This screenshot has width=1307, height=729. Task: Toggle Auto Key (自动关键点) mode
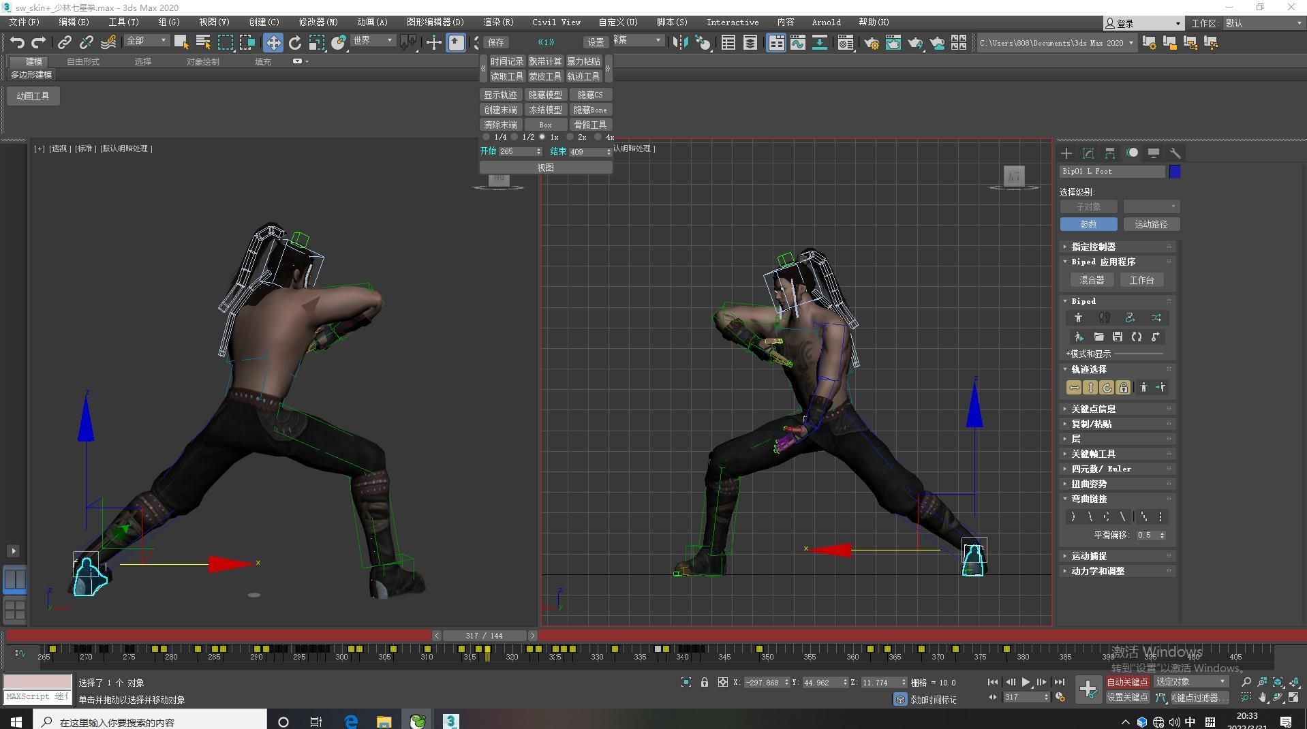pos(1126,682)
